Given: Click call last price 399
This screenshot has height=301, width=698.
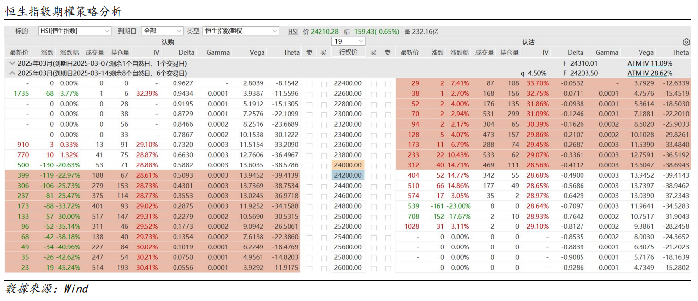Looking at the screenshot, I should click(x=23, y=176).
